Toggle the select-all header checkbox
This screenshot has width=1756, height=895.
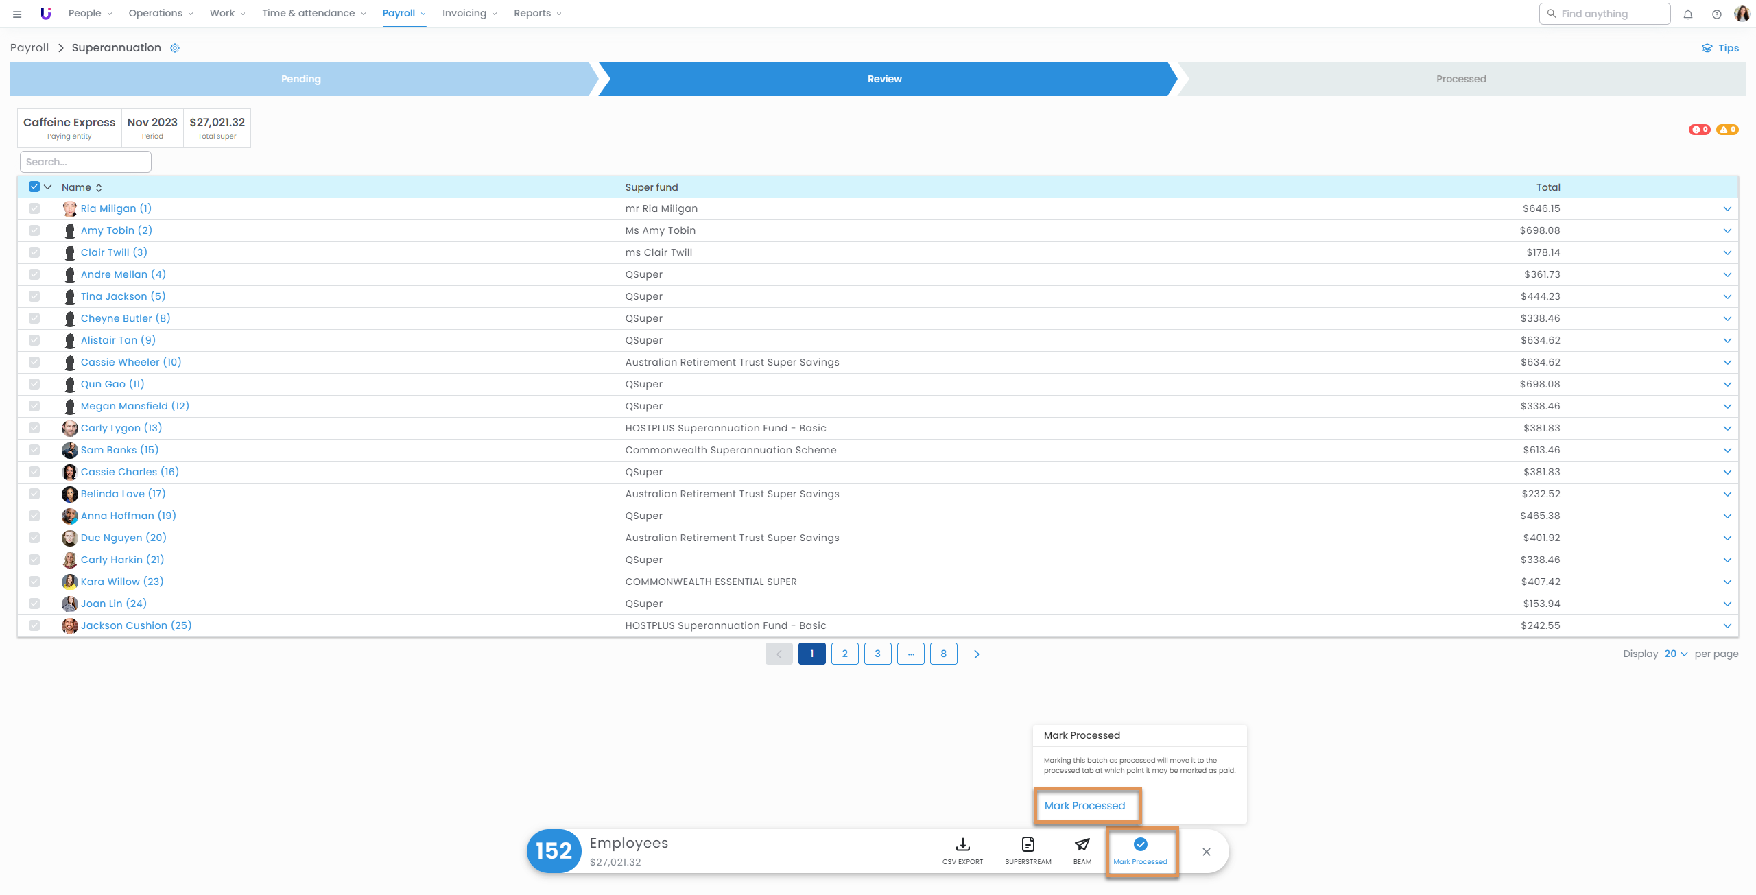(x=34, y=187)
